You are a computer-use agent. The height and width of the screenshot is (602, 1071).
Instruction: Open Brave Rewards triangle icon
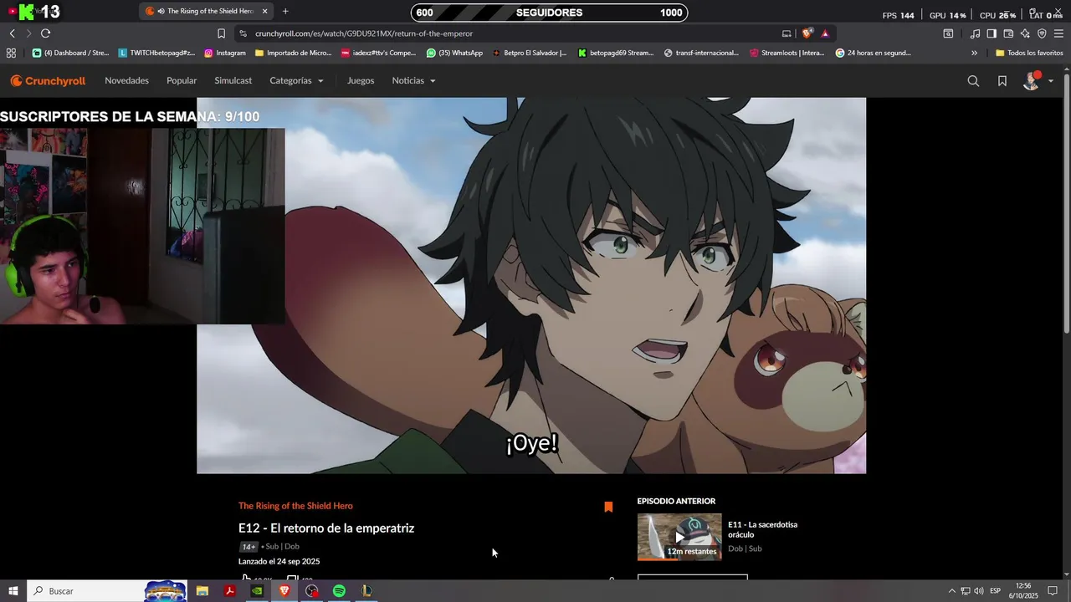coord(825,33)
